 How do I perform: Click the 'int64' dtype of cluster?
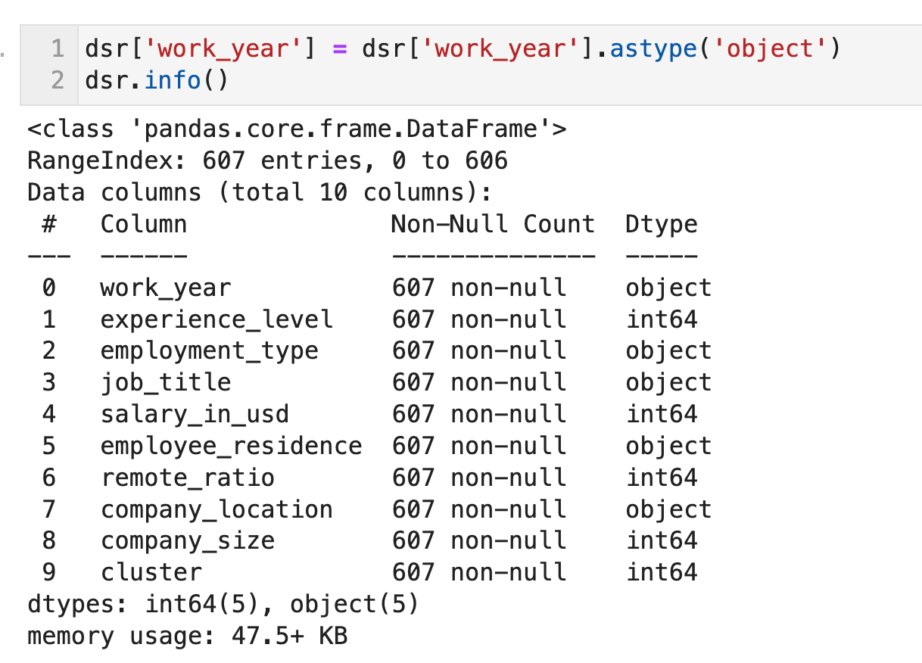click(x=662, y=572)
